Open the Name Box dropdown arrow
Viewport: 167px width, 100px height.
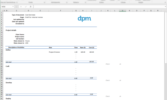coord(13,7)
